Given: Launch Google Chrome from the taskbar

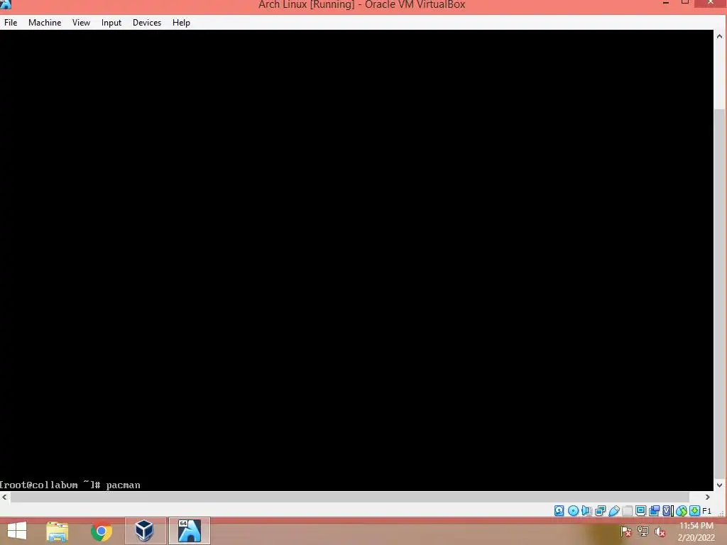Looking at the screenshot, I should (x=101, y=531).
